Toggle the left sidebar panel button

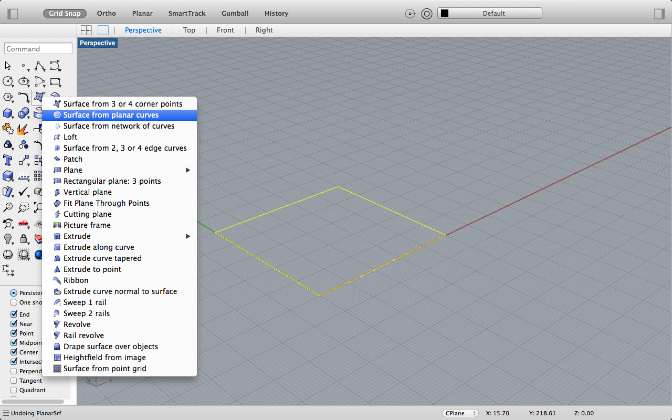coord(13,14)
